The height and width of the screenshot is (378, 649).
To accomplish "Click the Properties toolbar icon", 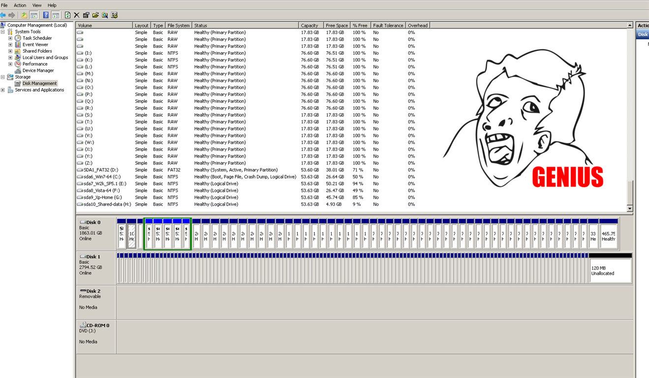I will (86, 15).
